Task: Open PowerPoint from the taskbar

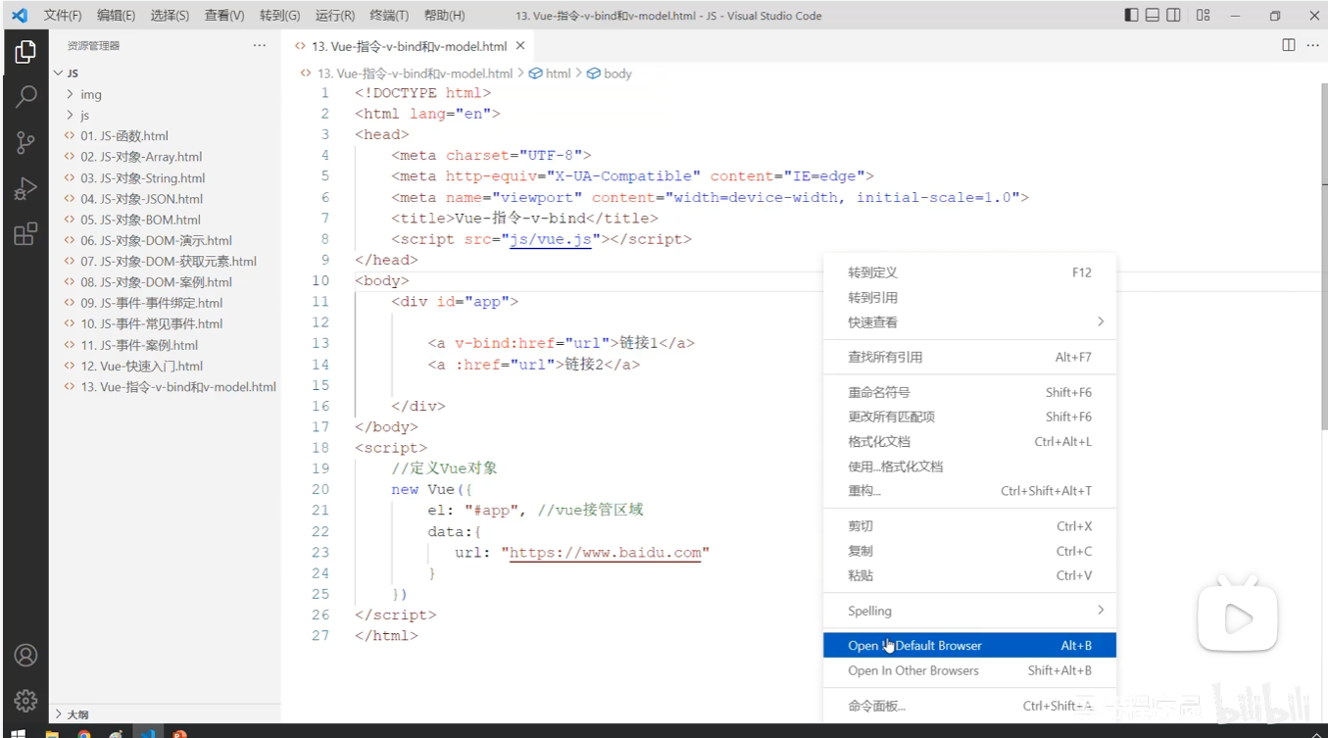Action: 179,733
